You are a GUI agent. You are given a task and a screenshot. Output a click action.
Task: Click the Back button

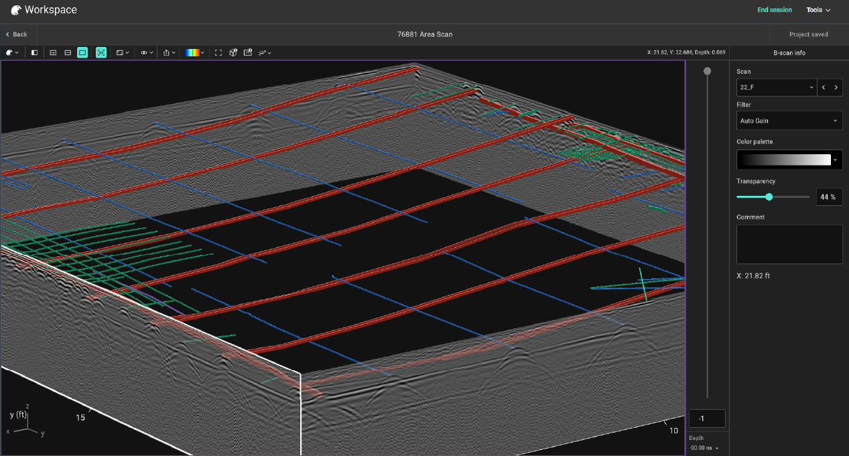(17, 34)
